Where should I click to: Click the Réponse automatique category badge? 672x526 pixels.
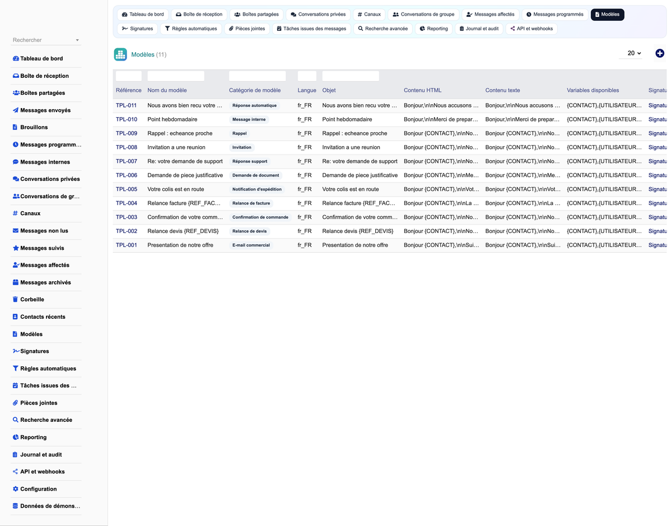tap(254, 105)
